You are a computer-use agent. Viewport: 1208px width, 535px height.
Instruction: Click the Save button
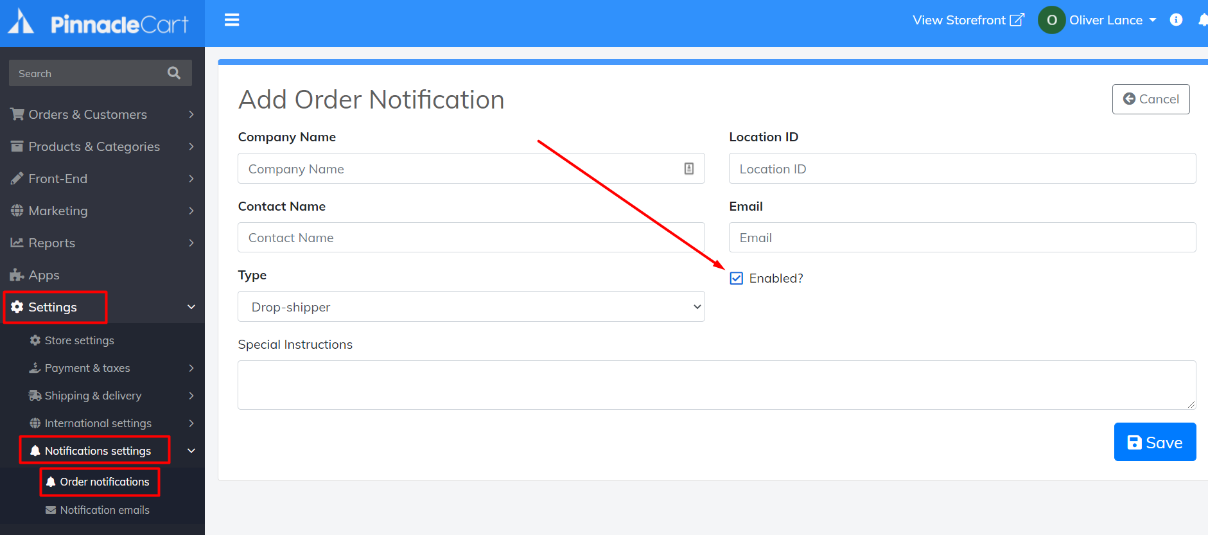[1155, 442]
